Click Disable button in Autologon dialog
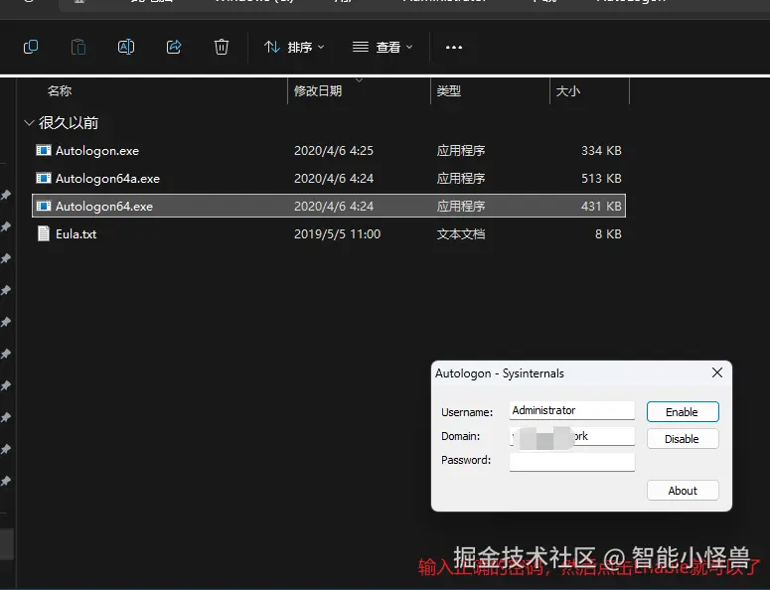 coord(683,439)
